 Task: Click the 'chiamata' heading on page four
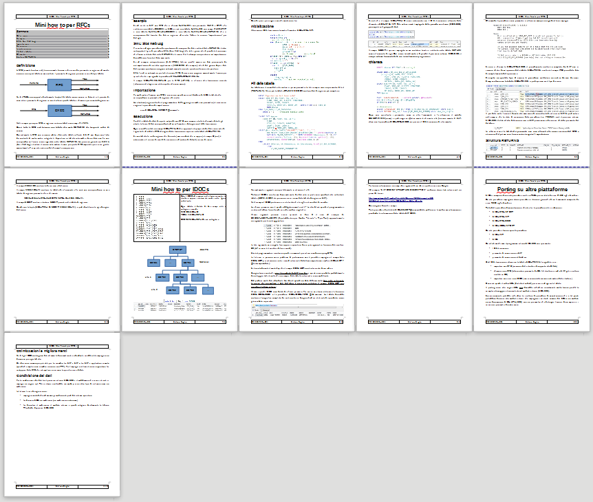[379, 63]
